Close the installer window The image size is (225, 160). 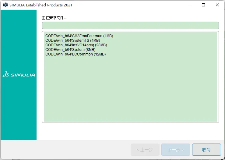click(x=217, y=5)
